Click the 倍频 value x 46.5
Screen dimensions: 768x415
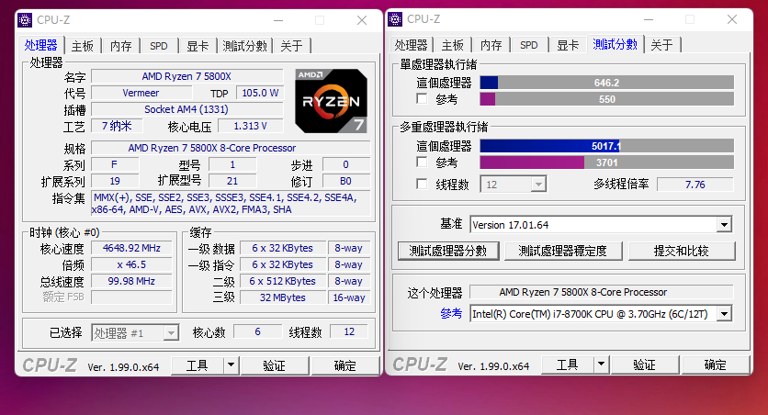point(131,264)
